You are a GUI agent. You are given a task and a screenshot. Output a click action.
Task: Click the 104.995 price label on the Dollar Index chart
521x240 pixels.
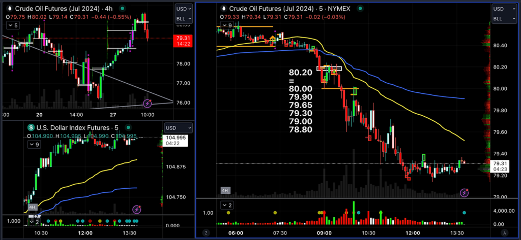coord(175,141)
